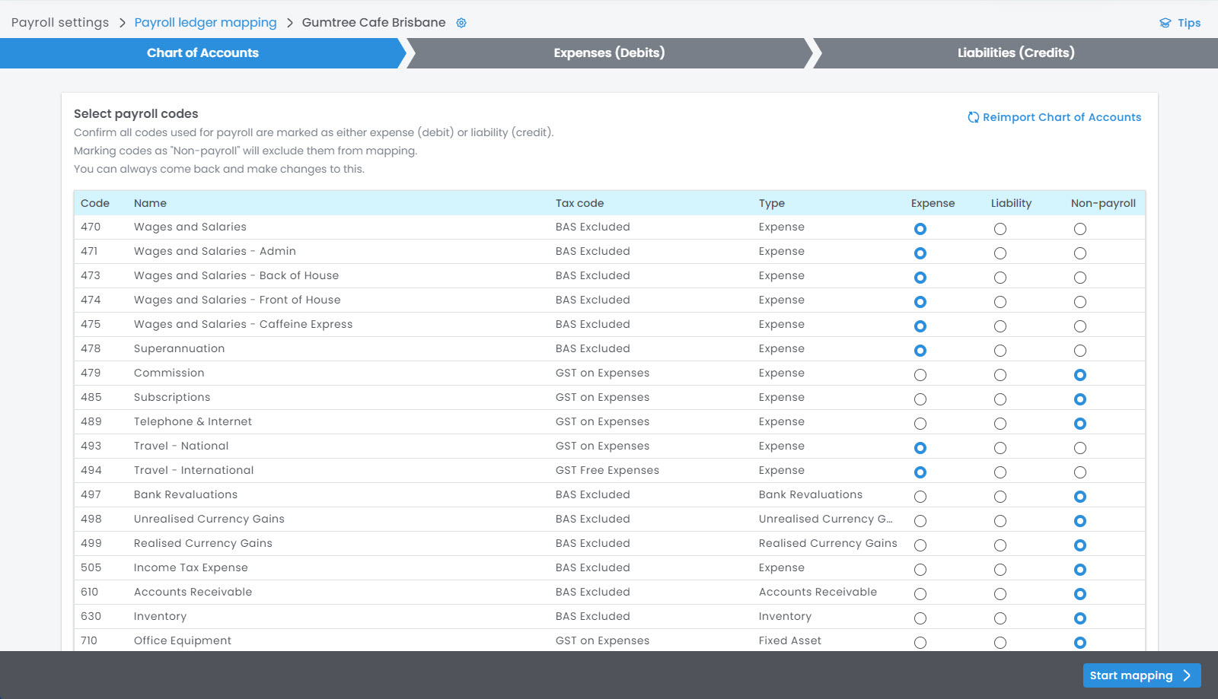This screenshot has width=1218, height=699.
Task: Mark Commission as Expense
Action: pyautogui.click(x=920, y=375)
